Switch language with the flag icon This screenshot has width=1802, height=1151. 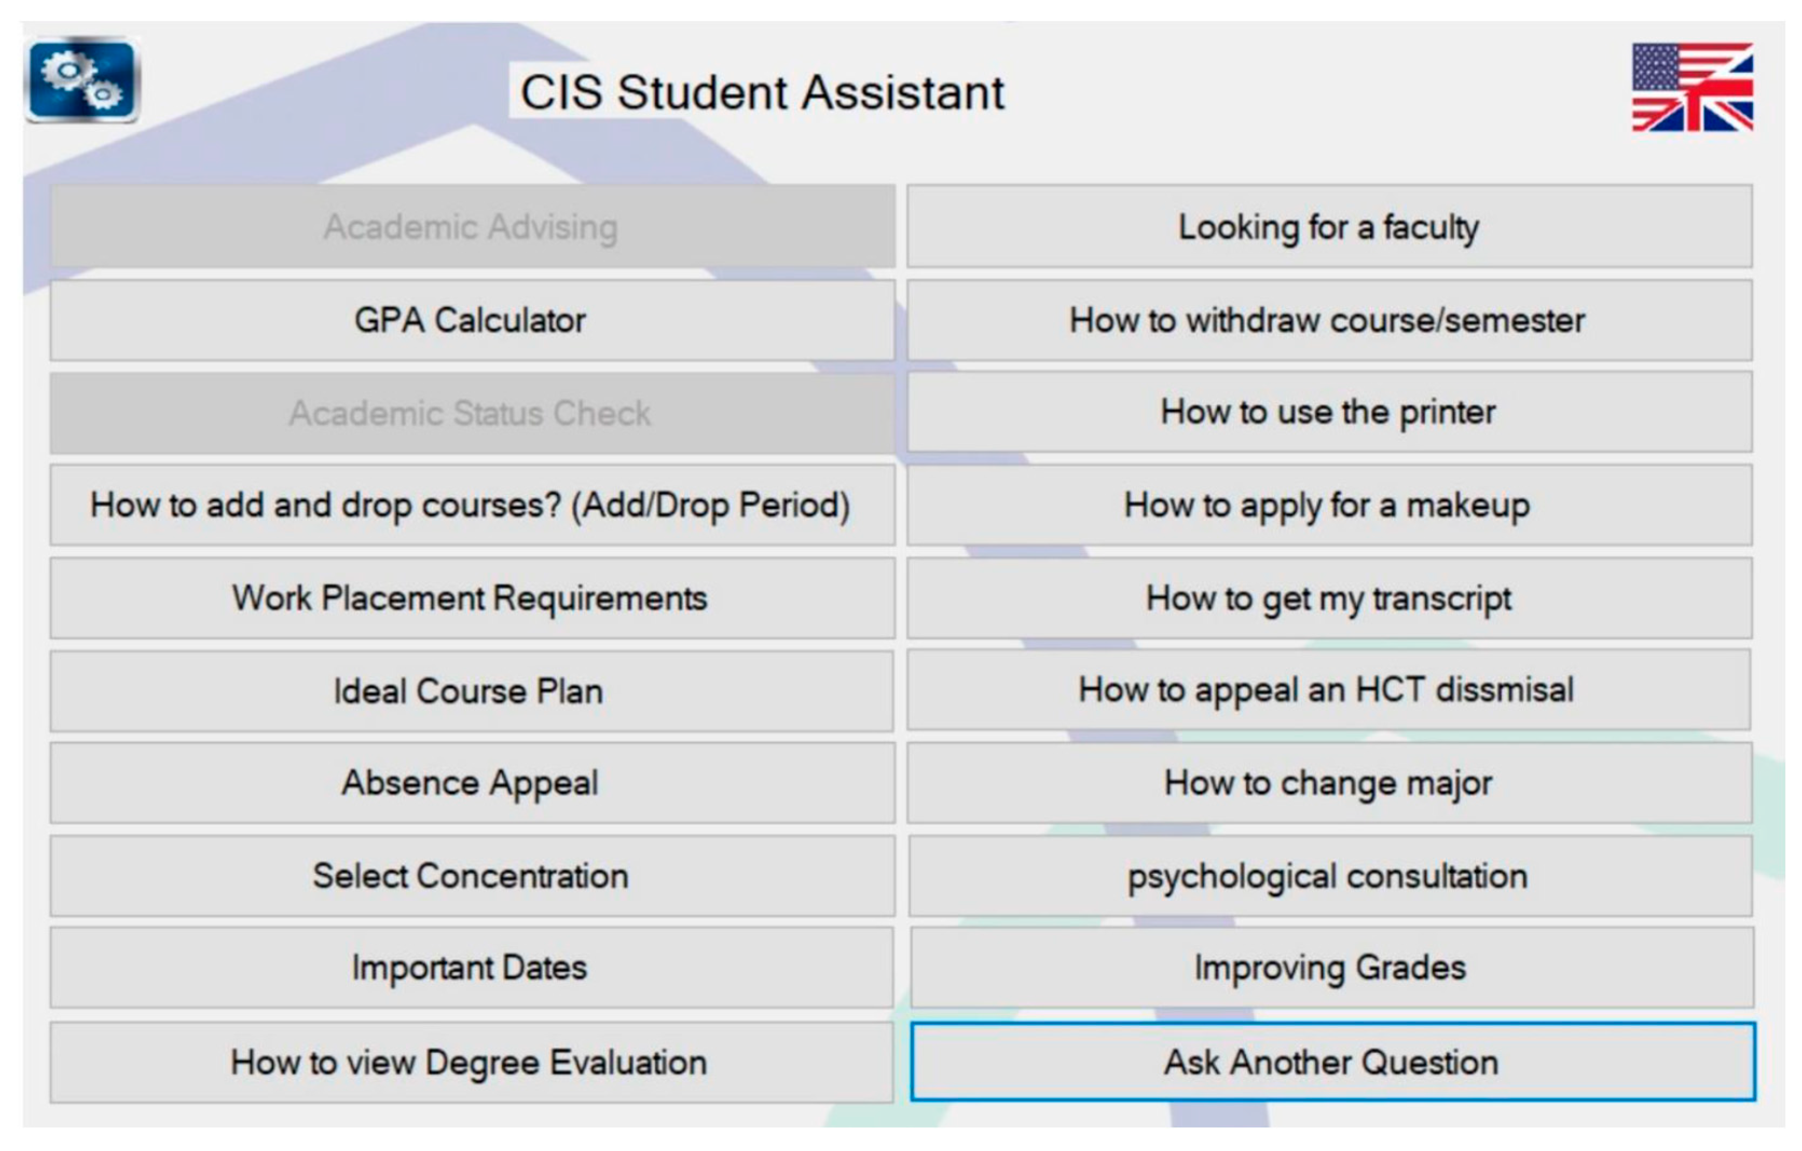pyautogui.click(x=1691, y=87)
